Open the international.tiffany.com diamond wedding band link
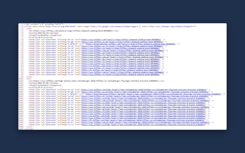Viewport: 245px width, 153px height. tap(131, 44)
